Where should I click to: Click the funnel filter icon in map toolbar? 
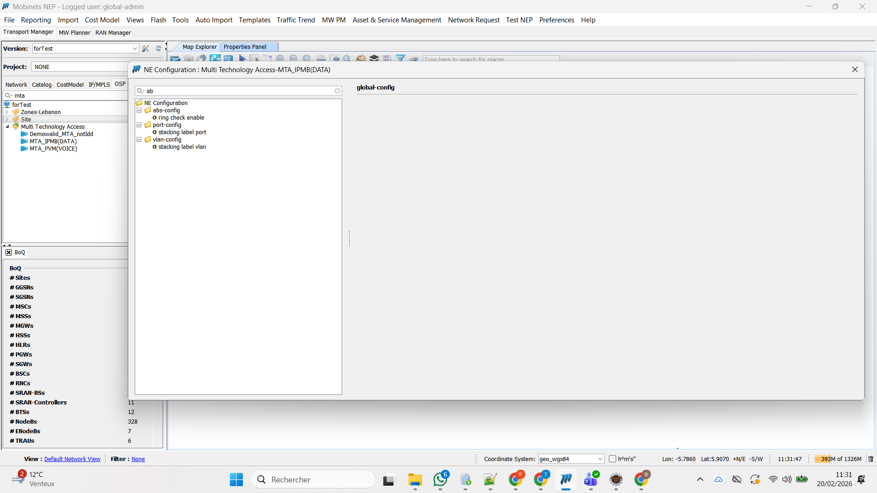(401, 58)
